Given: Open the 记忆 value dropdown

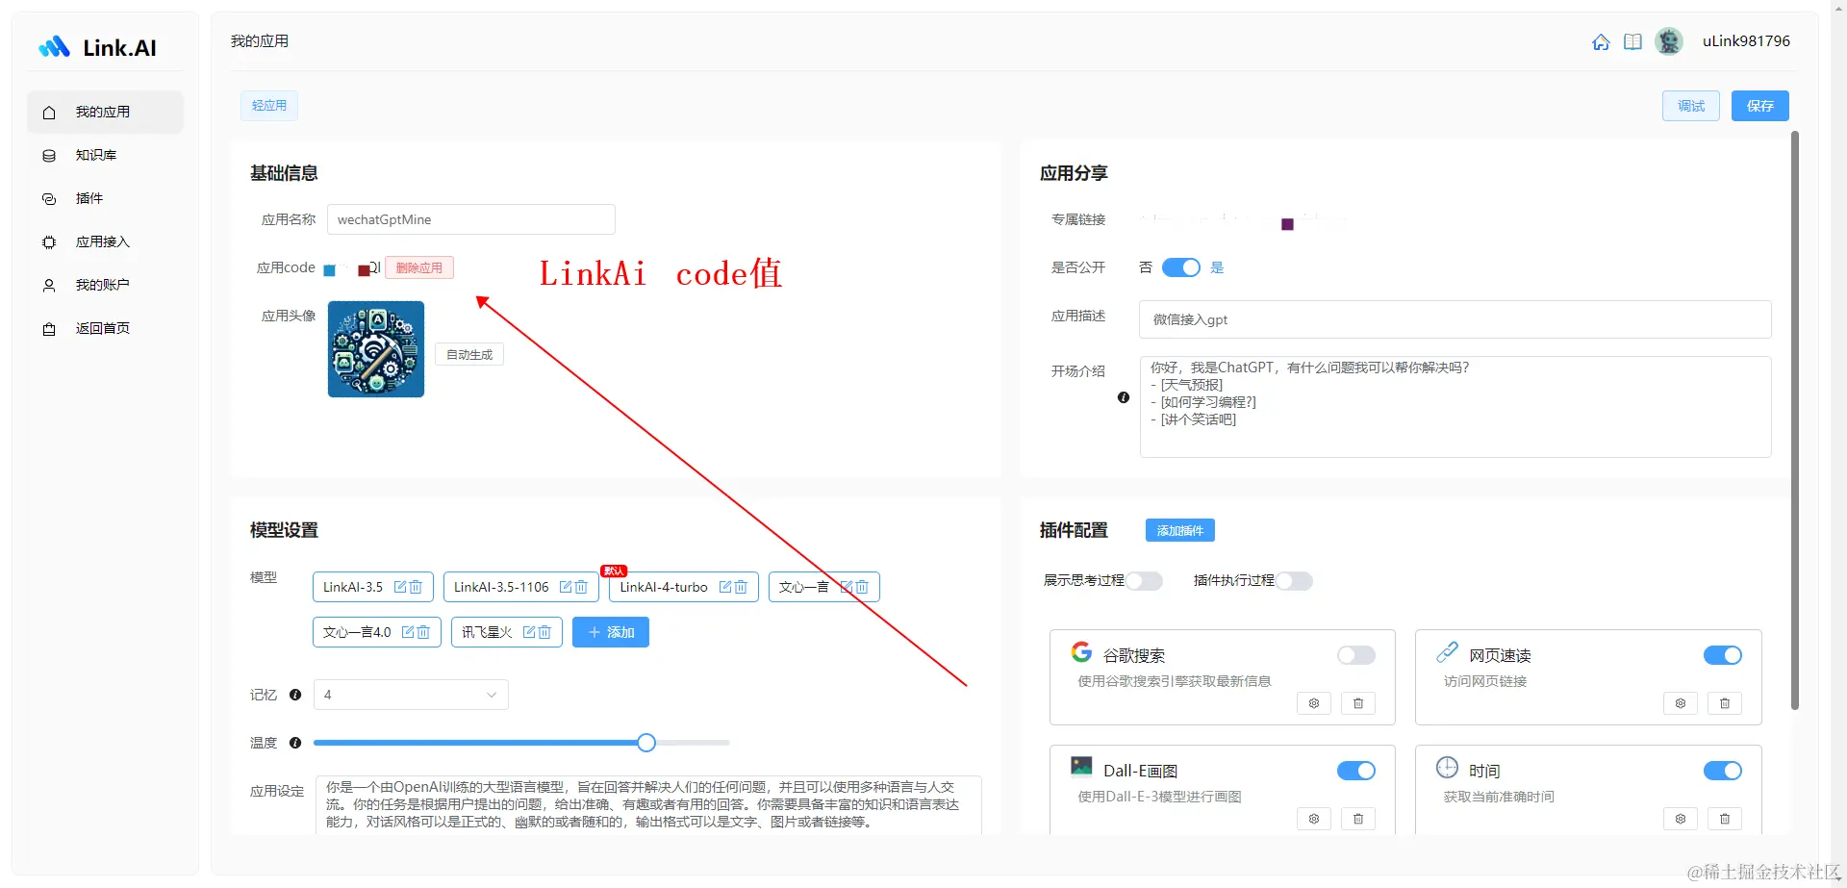Looking at the screenshot, I should pyautogui.click(x=410, y=694).
